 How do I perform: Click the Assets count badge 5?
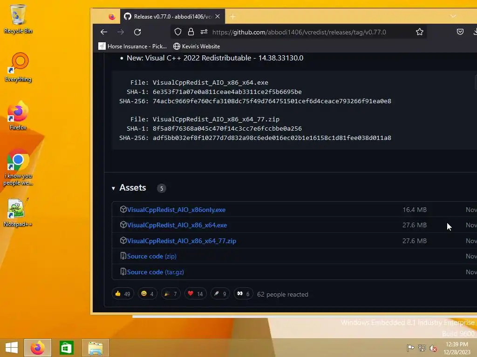162,189
